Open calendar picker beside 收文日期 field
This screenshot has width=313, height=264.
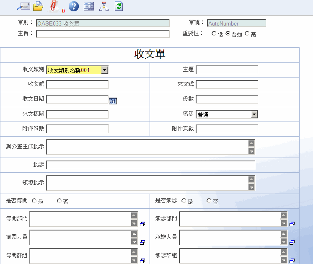pyautogui.click(x=113, y=101)
